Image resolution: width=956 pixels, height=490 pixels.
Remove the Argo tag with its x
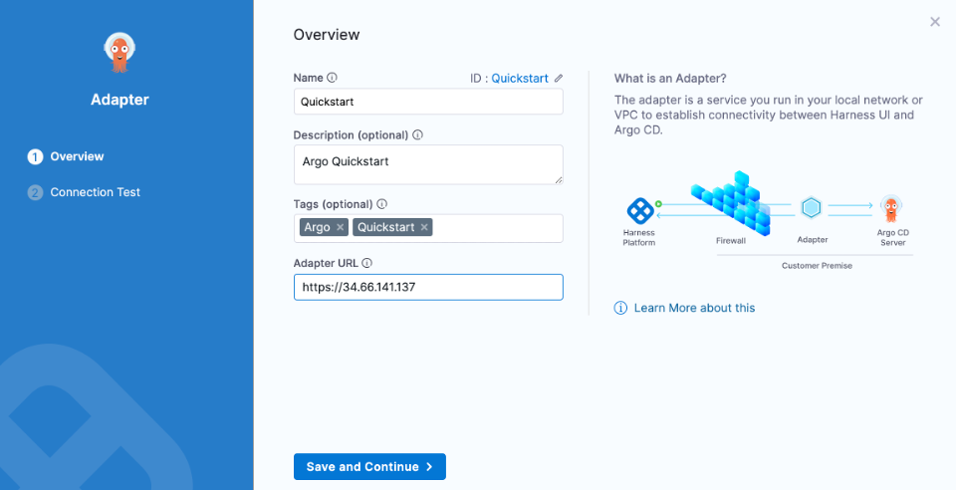[341, 227]
